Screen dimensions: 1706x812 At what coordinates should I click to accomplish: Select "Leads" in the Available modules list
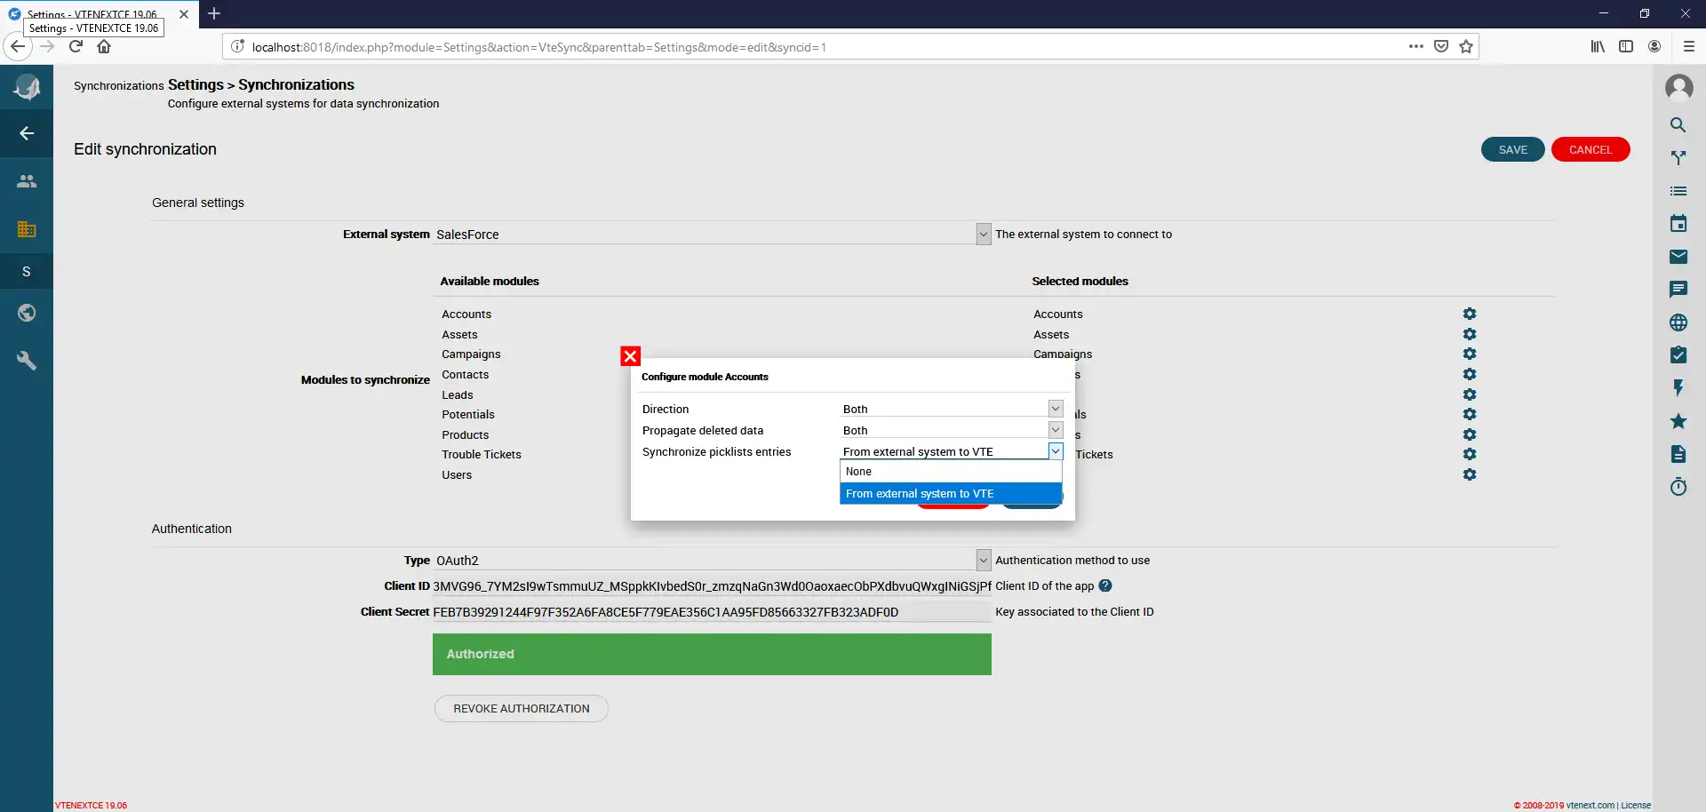[x=458, y=395]
